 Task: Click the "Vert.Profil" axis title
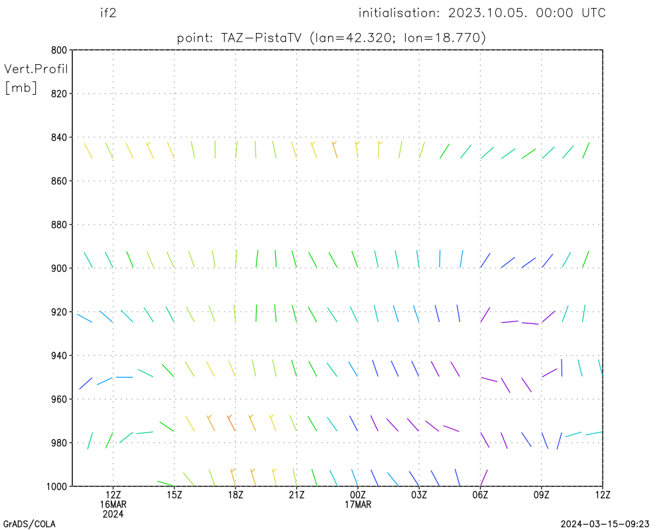36,69
